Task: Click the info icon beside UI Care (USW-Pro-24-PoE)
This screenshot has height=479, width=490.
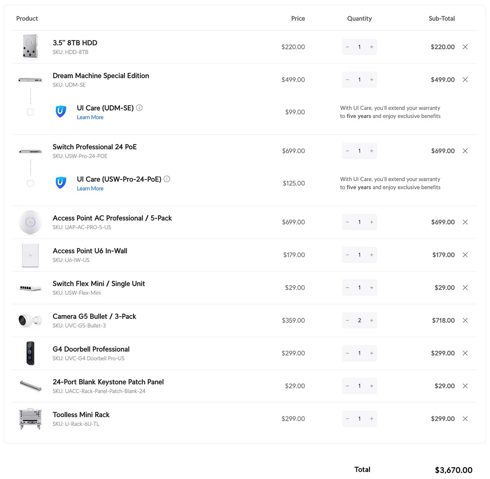Action: (x=167, y=179)
